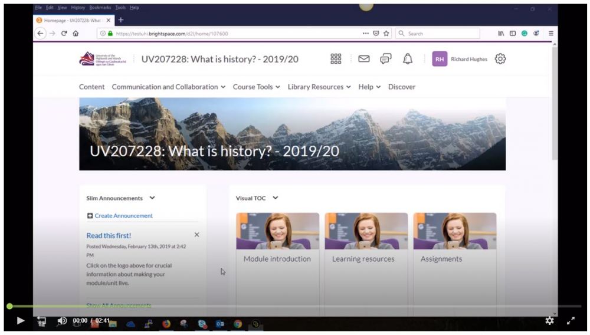The image size is (590, 335).
Task: Open the Read this first! announcement
Action: [x=109, y=235]
